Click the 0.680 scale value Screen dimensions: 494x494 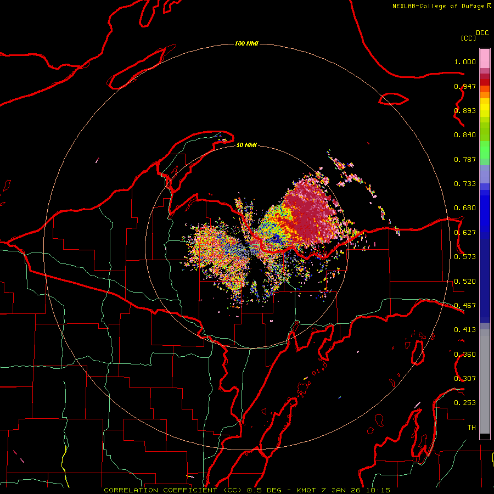[465, 208]
